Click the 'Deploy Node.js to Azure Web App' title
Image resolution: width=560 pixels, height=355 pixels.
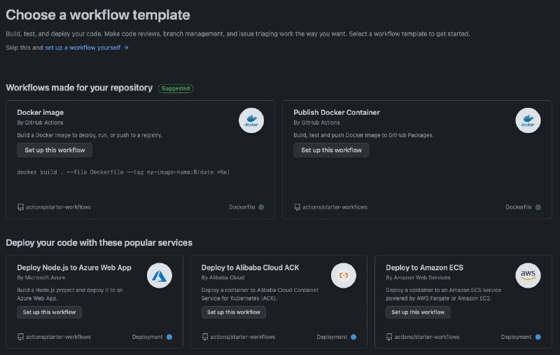pyautogui.click(x=74, y=267)
